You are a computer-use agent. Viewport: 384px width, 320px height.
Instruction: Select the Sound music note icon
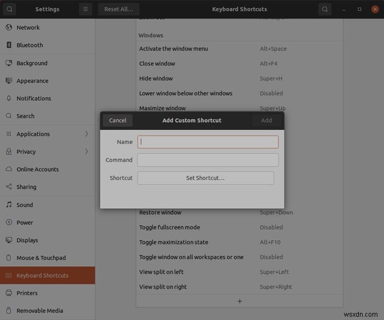click(x=9, y=205)
